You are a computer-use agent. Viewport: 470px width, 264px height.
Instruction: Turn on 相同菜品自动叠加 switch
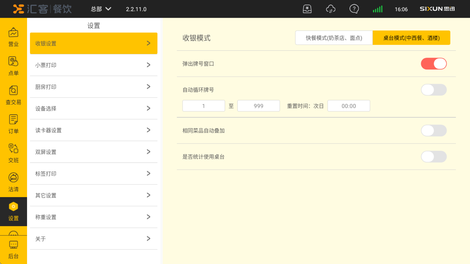tap(433, 131)
